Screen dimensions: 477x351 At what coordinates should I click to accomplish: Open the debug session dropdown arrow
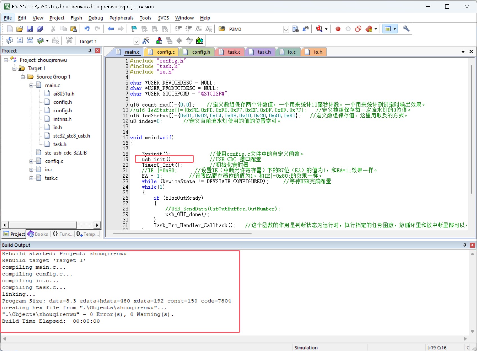pyautogui.click(x=326, y=29)
